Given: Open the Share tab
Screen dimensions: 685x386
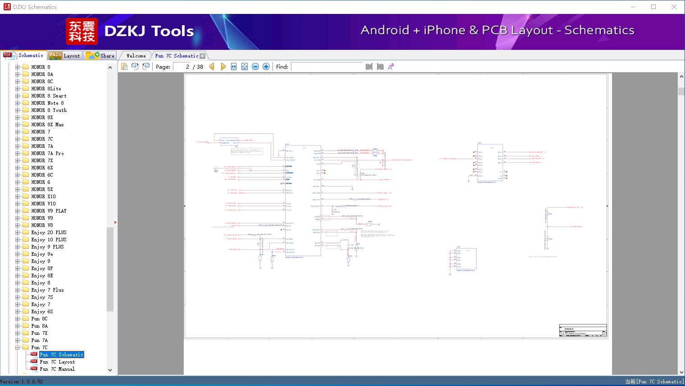Looking at the screenshot, I should click(x=100, y=56).
